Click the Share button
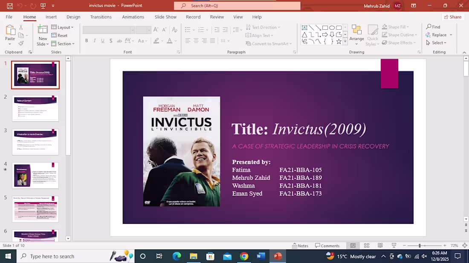469x263 pixels. pos(452,17)
